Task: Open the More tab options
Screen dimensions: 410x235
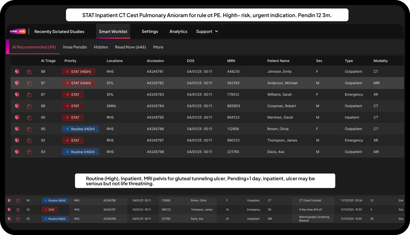Action: pyautogui.click(x=158, y=47)
